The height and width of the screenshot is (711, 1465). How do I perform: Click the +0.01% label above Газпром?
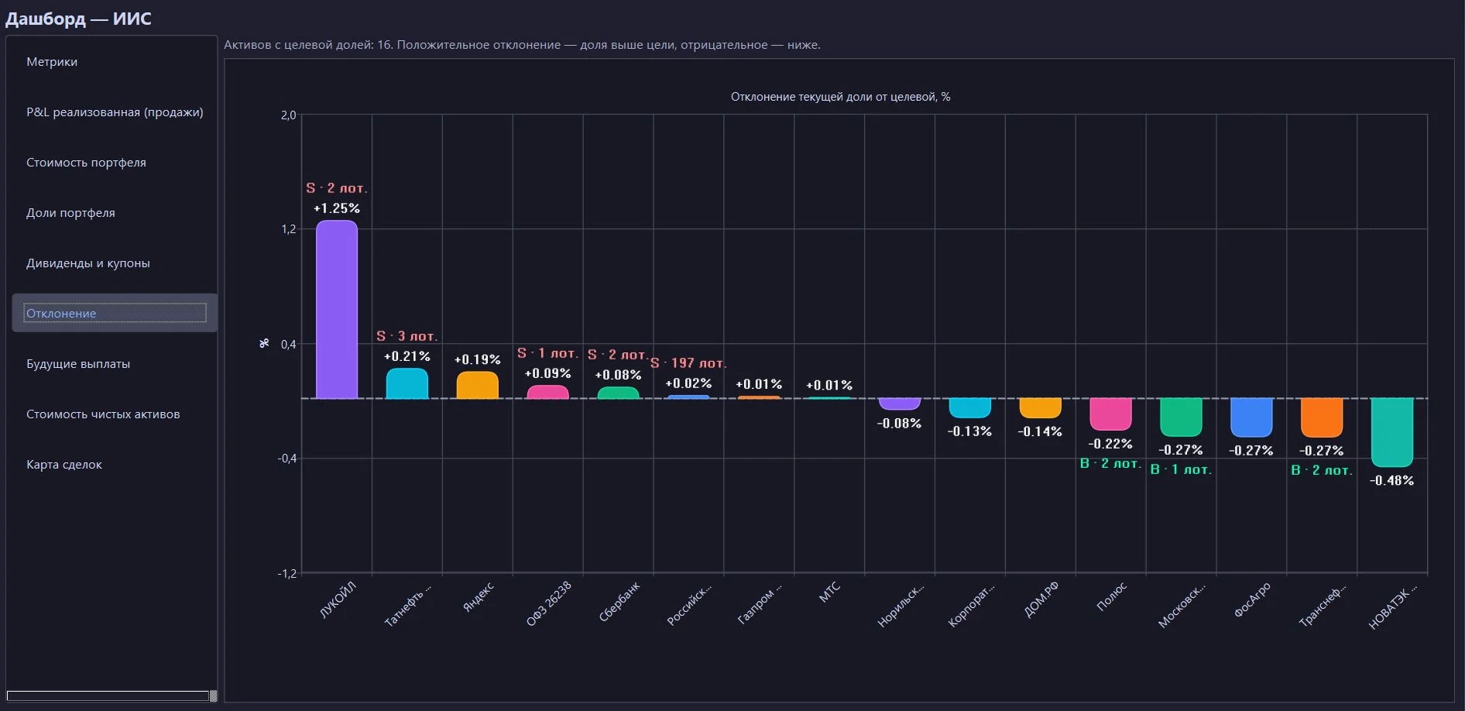(x=759, y=384)
